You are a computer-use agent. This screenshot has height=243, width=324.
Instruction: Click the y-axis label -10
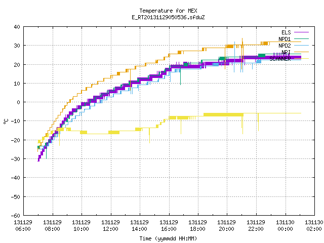pyautogui.click(x=16, y=121)
